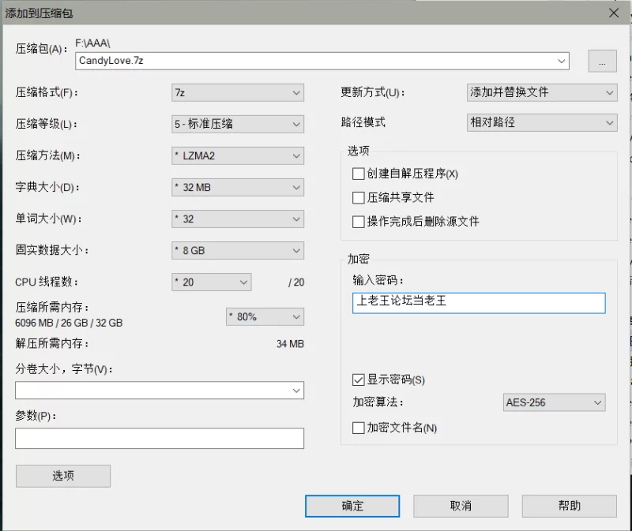This screenshot has width=632, height=531.
Task: Open the 分卷大小 dropdown
Action: click(160, 391)
